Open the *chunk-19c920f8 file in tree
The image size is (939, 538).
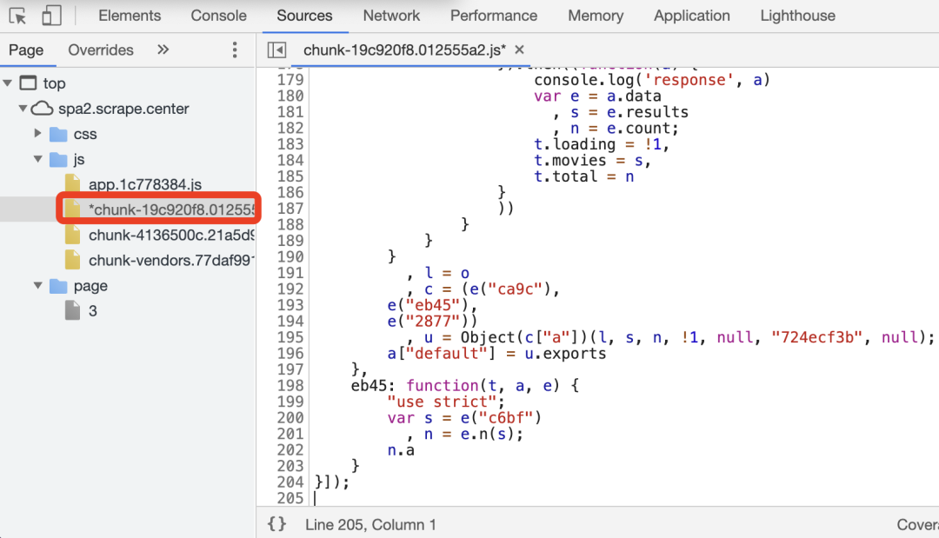171,209
